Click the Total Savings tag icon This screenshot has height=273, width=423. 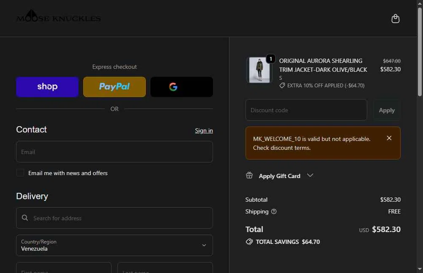coord(249,241)
